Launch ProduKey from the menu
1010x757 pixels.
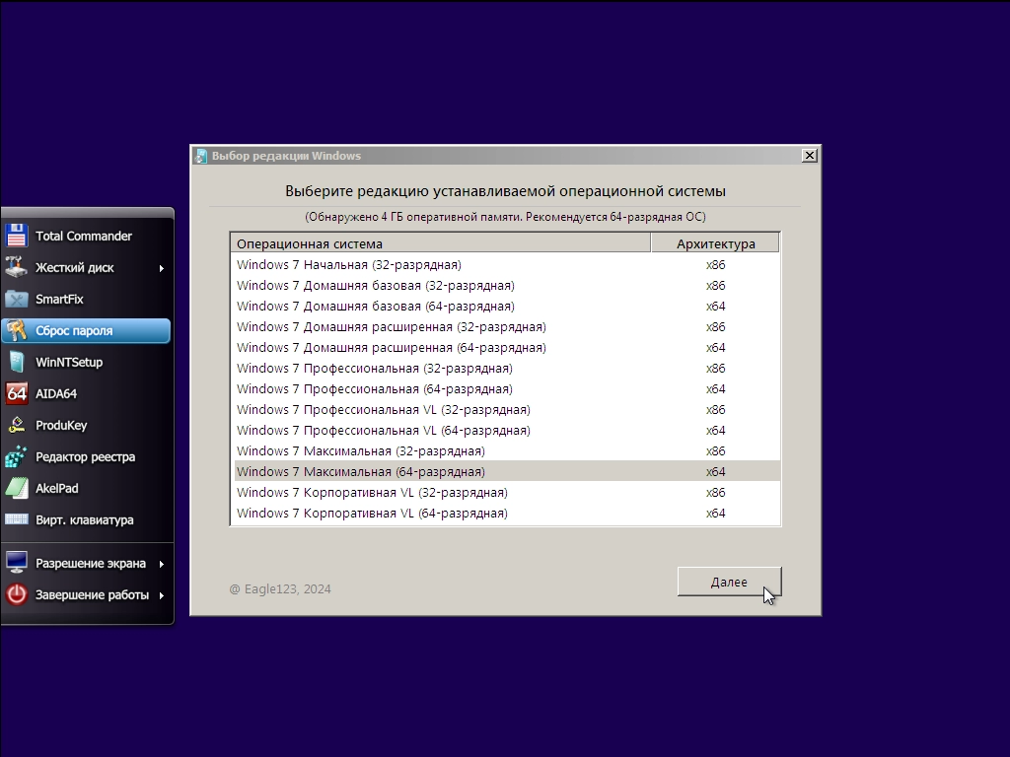87,425
